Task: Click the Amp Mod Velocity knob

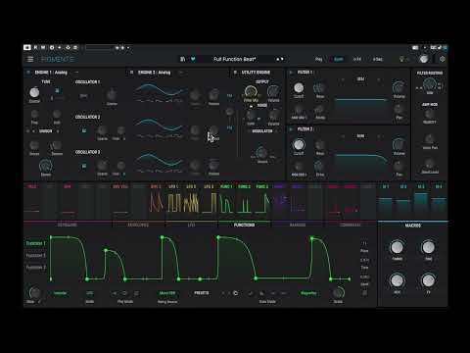Action: click(x=429, y=114)
